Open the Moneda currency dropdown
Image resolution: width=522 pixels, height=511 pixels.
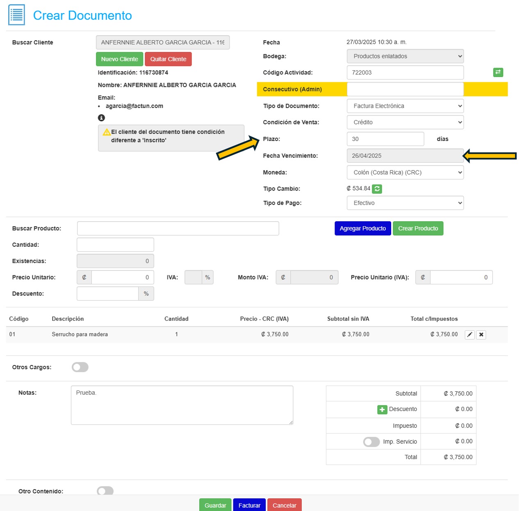tap(405, 173)
